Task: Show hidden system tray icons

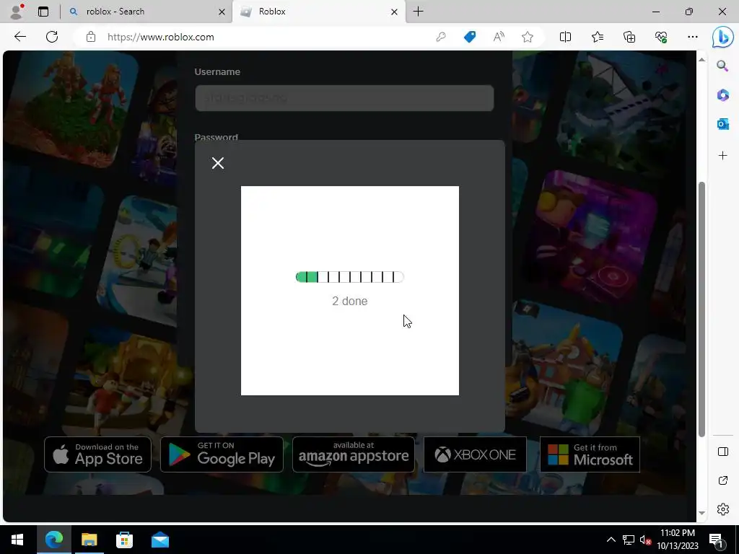Action: [611, 540]
